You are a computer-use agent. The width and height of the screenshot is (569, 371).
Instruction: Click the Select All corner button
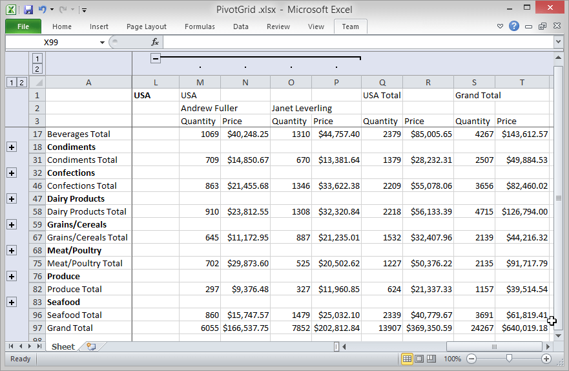point(37,82)
